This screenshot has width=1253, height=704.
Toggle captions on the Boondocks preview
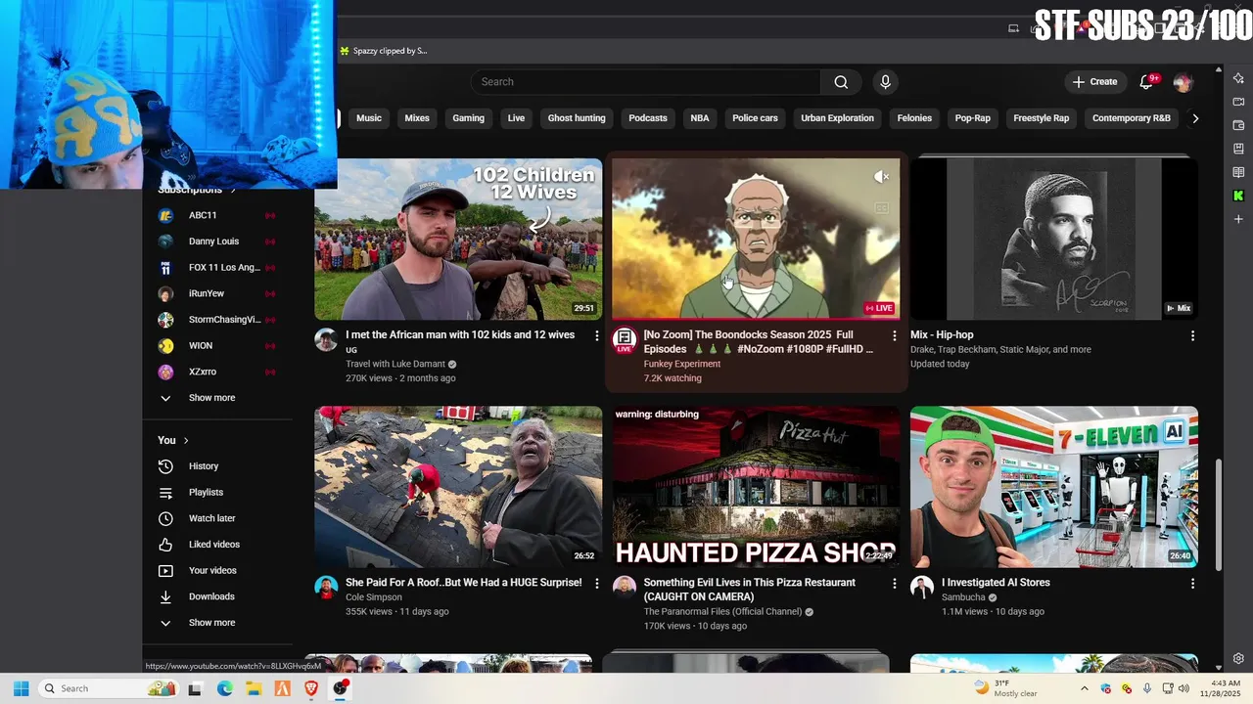(881, 208)
